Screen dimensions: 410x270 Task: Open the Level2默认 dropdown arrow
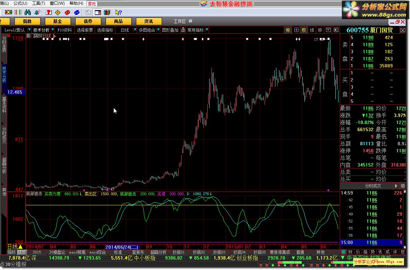click(x=29, y=30)
